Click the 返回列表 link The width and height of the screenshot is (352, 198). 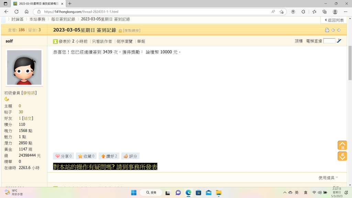tap(334, 20)
